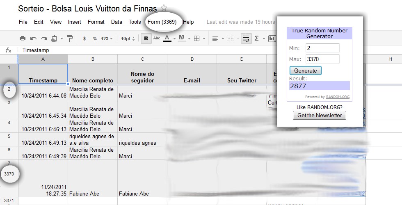Select column E header
The height and width of the screenshot is (205, 402).
(x=242, y=59)
